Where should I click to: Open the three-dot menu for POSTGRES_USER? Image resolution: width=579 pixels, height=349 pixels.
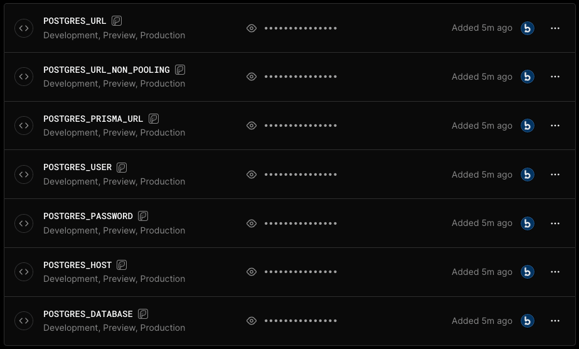555,174
